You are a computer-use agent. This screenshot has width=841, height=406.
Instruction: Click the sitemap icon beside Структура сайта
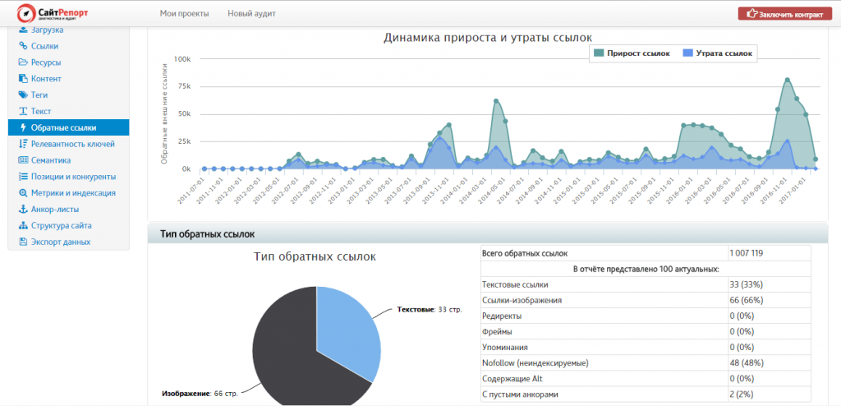pyautogui.click(x=23, y=225)
